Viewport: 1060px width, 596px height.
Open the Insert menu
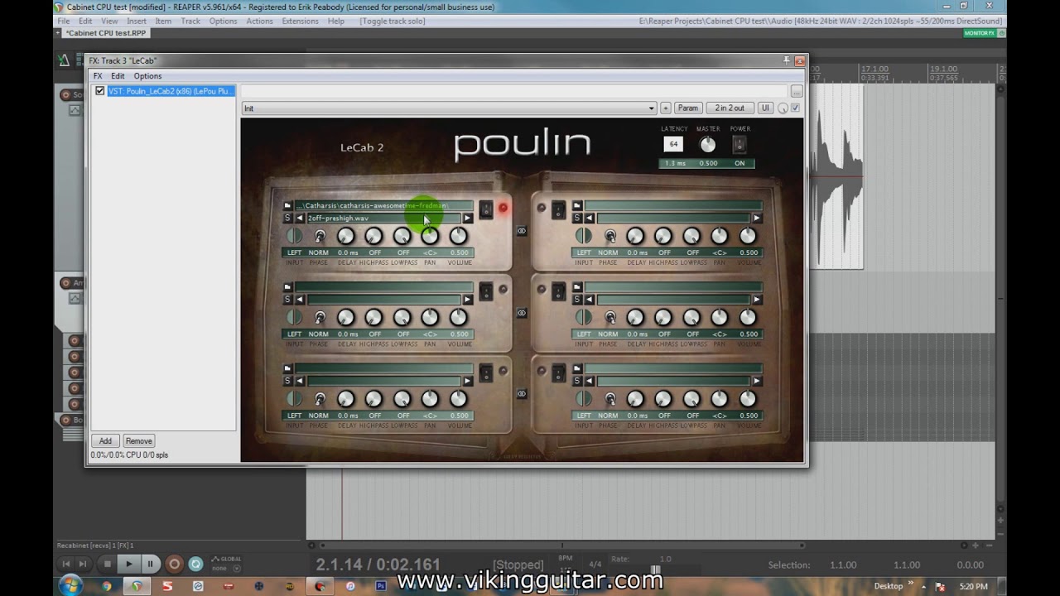137,21
